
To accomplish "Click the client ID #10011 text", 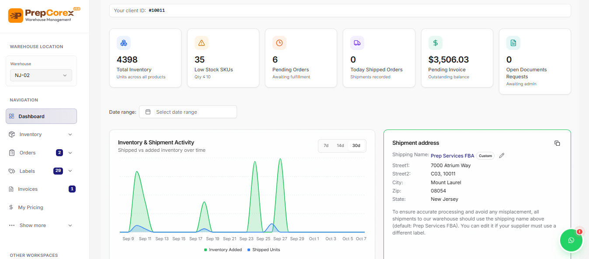I will pyautogui.click(x=157, y=10).
